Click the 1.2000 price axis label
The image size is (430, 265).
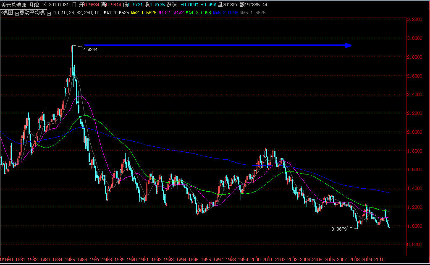point(414,207)
